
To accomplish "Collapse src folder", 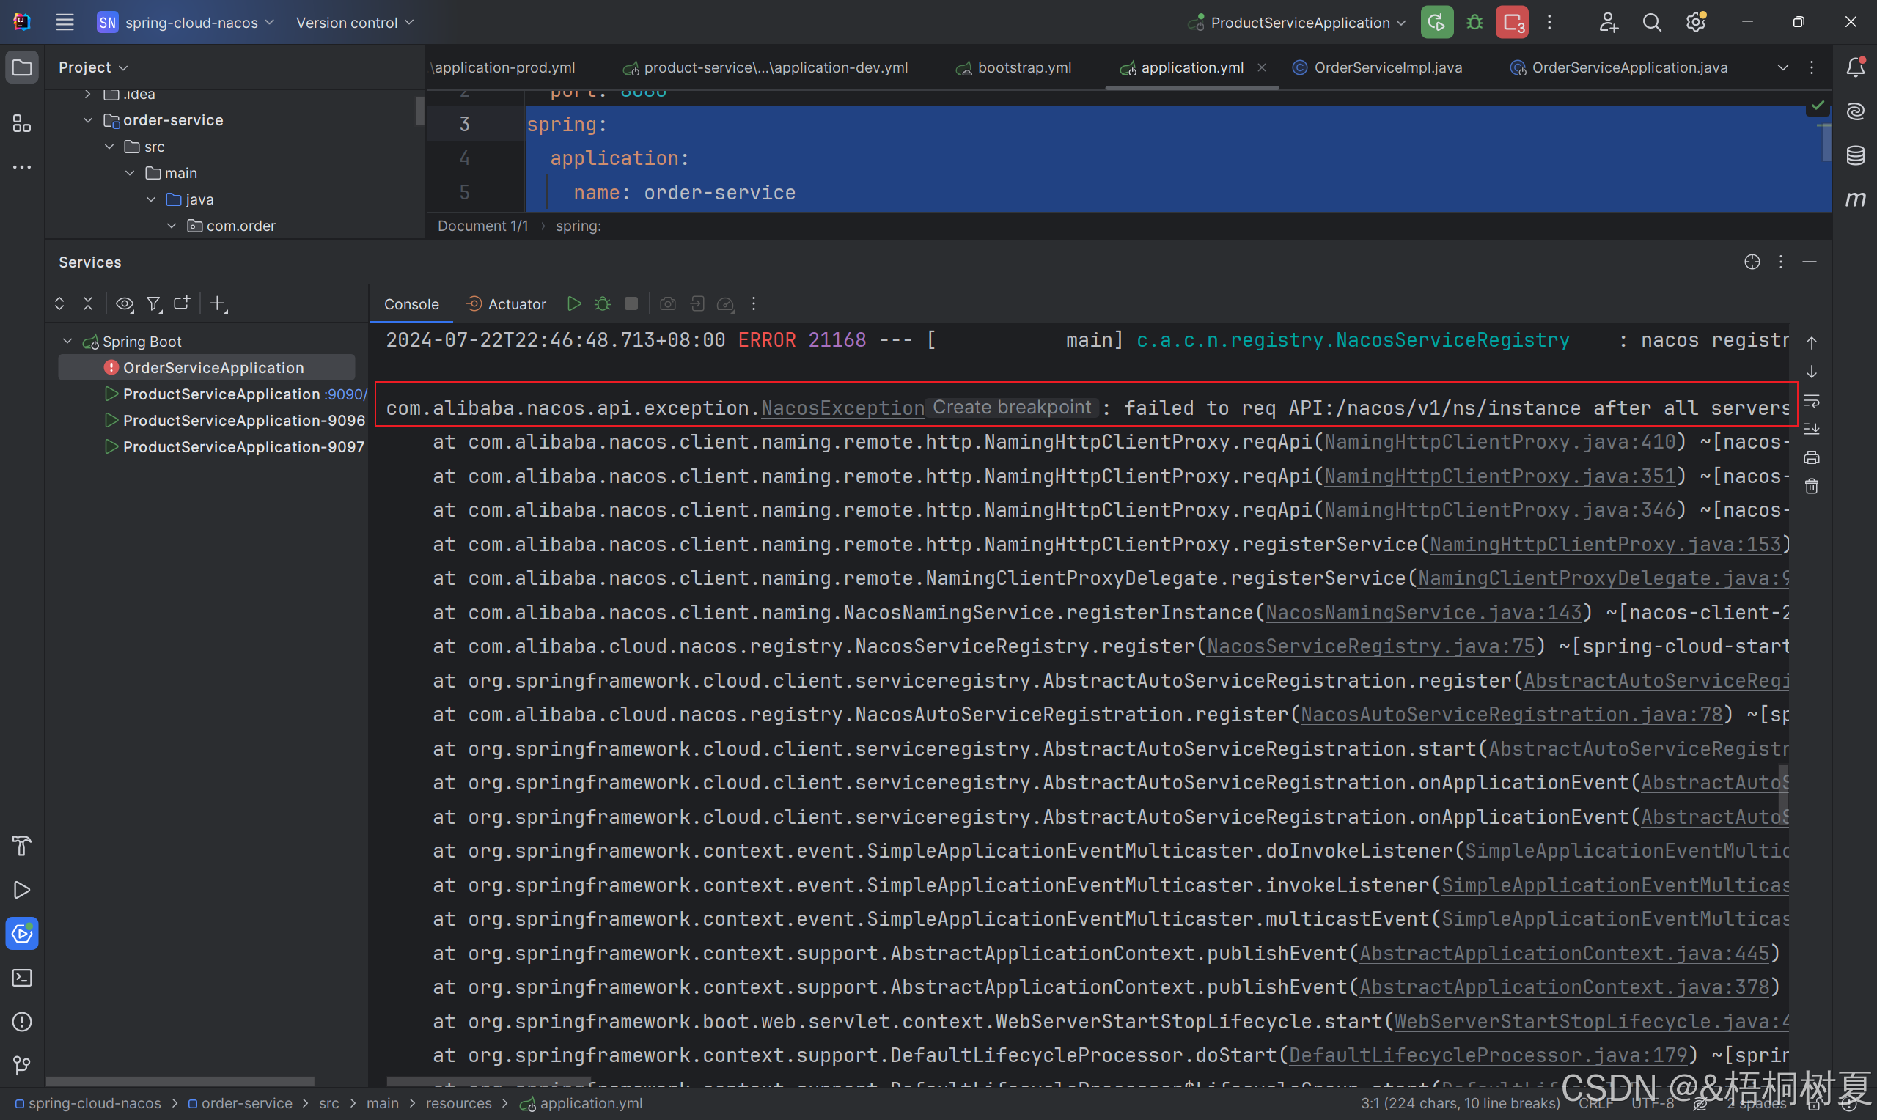I will point(109,147).
